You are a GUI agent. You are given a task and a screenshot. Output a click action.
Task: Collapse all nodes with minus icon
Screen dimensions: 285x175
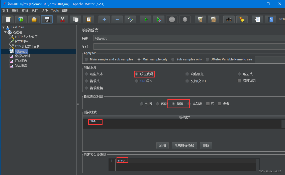(x=117, y=19)
